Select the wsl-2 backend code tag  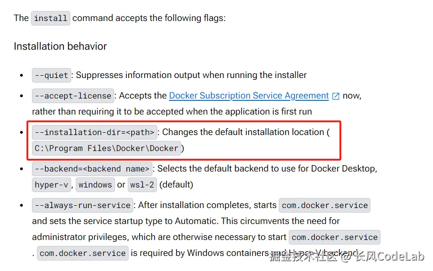pos(142,185)
